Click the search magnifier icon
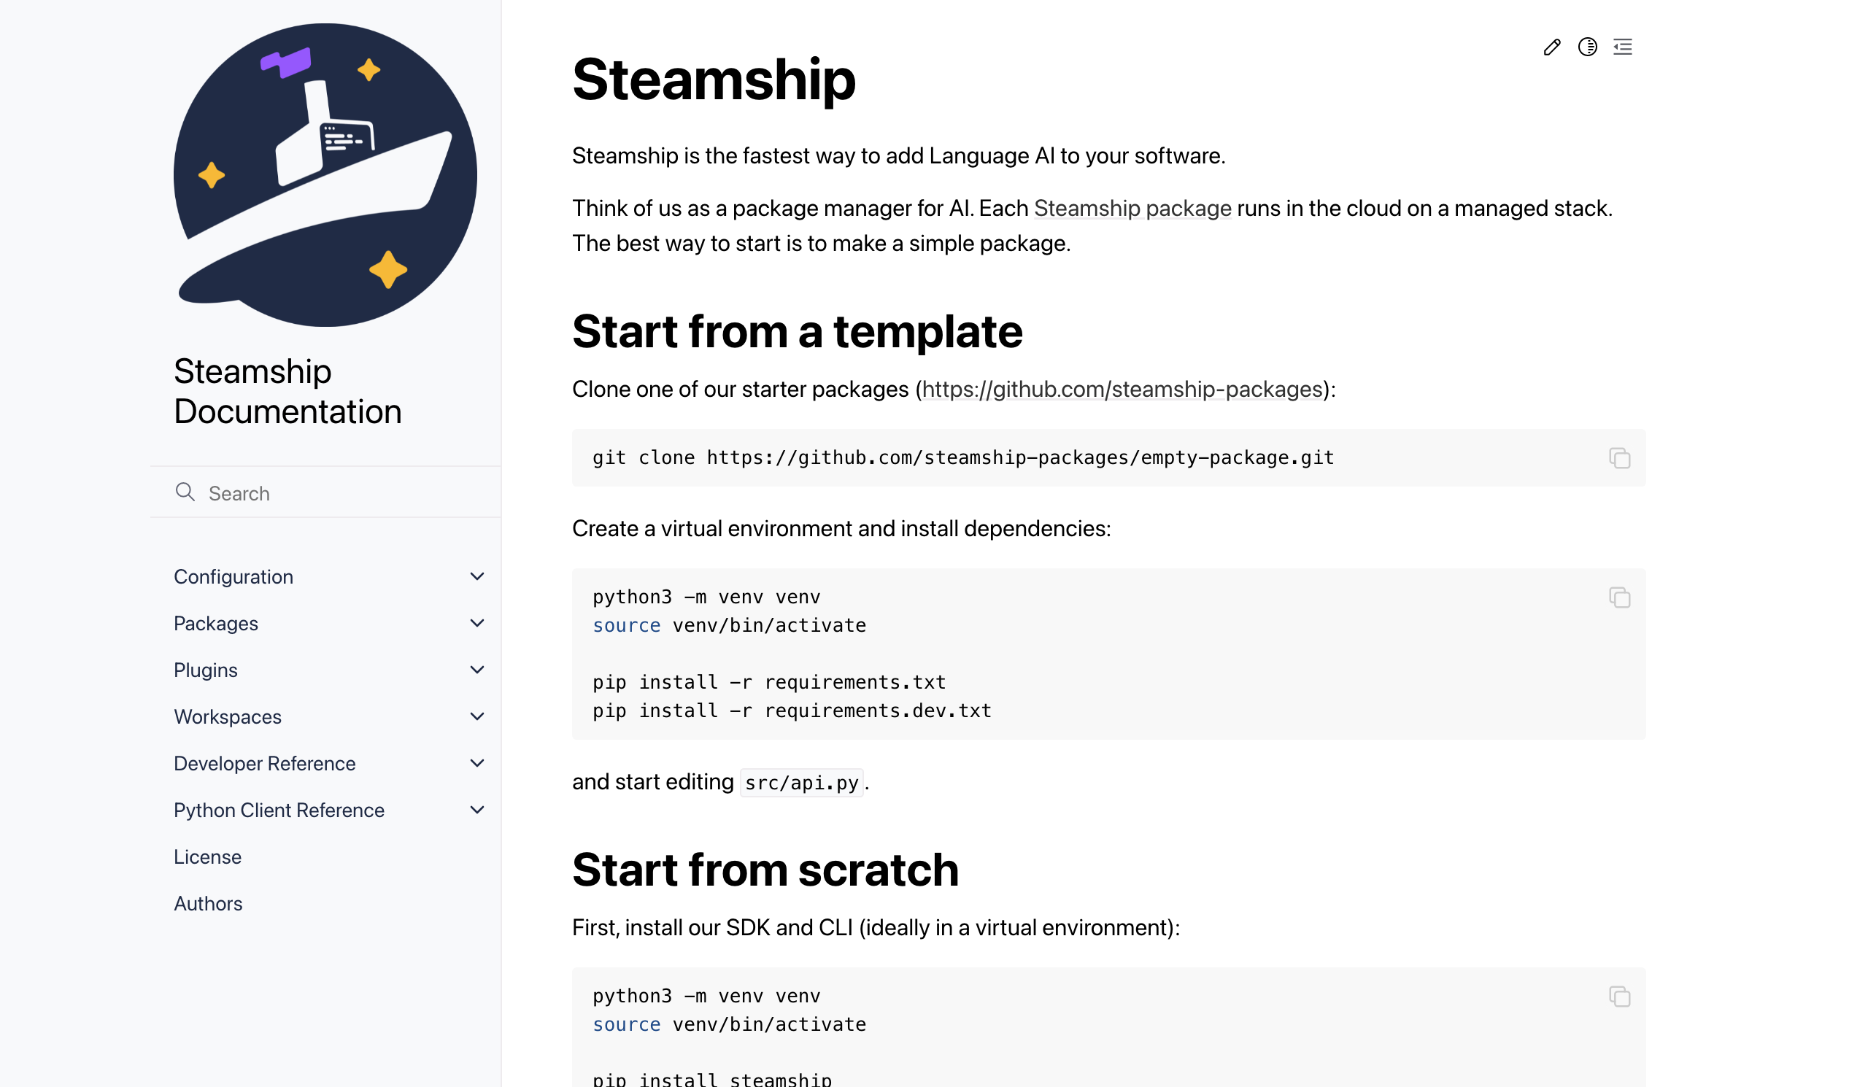This screenshot has width=1868, height=1087. click(x=185, y=492)
